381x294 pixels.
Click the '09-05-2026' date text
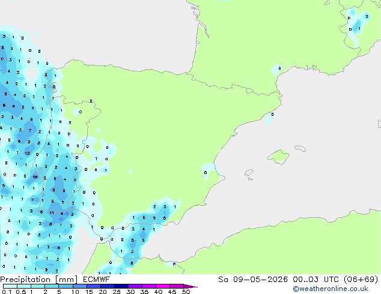tap(260, 280)
